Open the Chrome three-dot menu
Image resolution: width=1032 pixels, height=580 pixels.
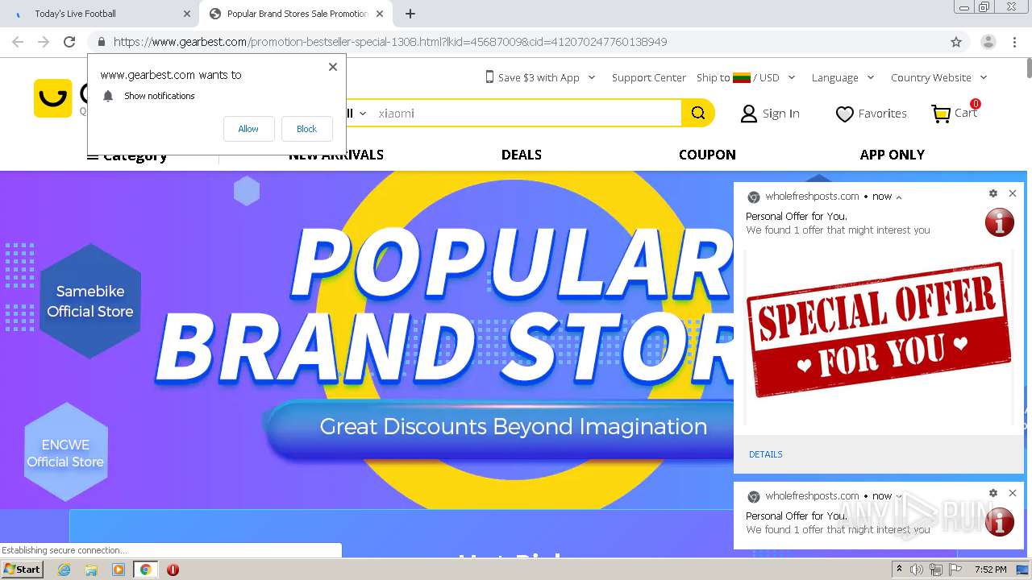(x=1014, y=42)
